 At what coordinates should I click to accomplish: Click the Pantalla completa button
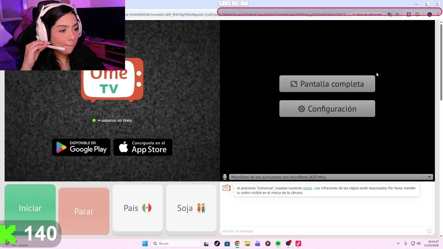click(x=327, y=84)
